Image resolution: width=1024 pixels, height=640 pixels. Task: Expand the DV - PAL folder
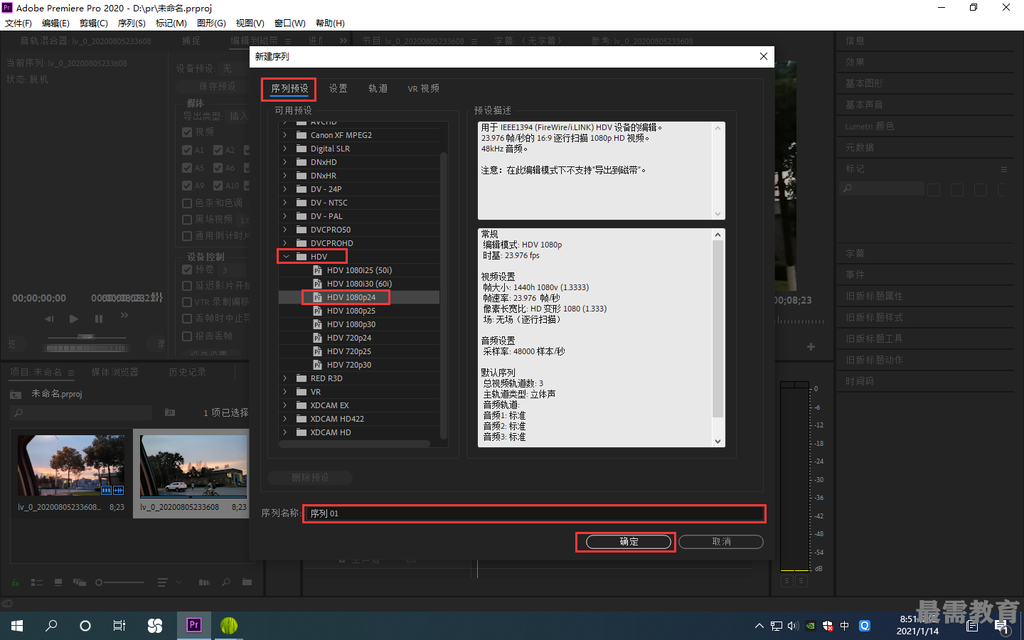[x=286, y=216]
